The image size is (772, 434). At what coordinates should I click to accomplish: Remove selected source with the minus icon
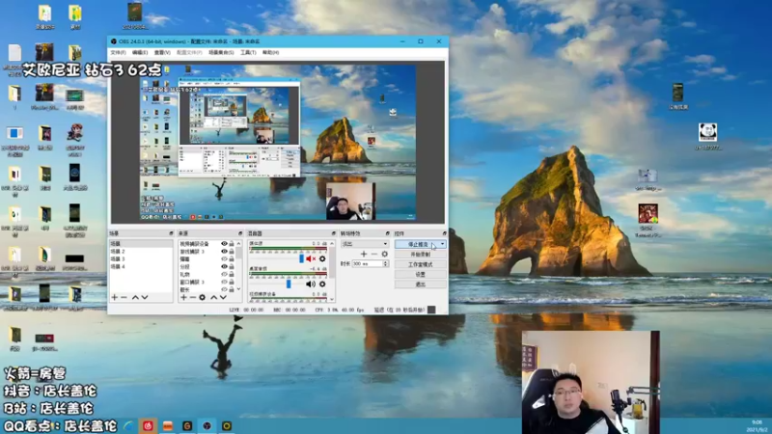192,297
